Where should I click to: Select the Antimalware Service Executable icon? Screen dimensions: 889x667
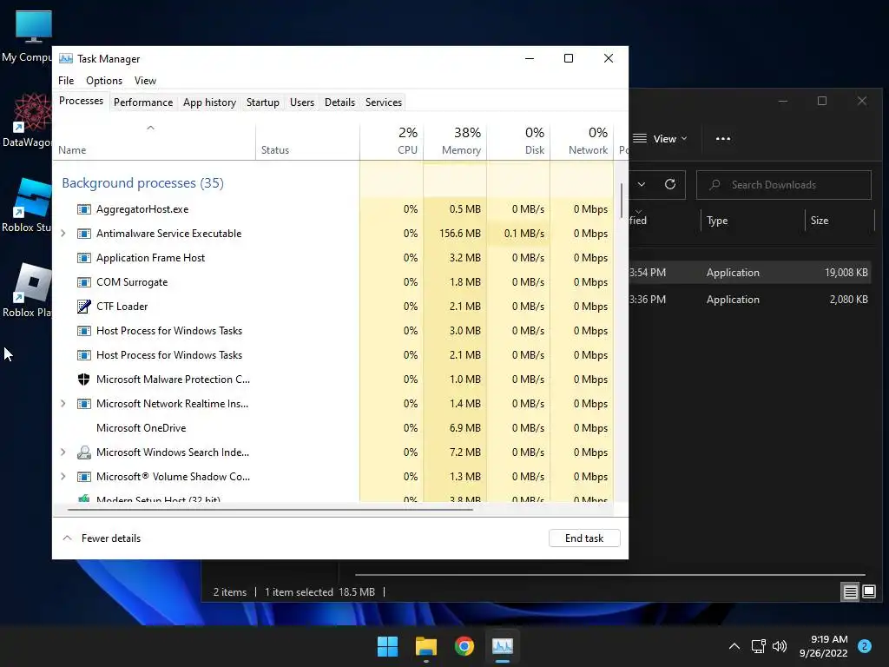(84, 234)
